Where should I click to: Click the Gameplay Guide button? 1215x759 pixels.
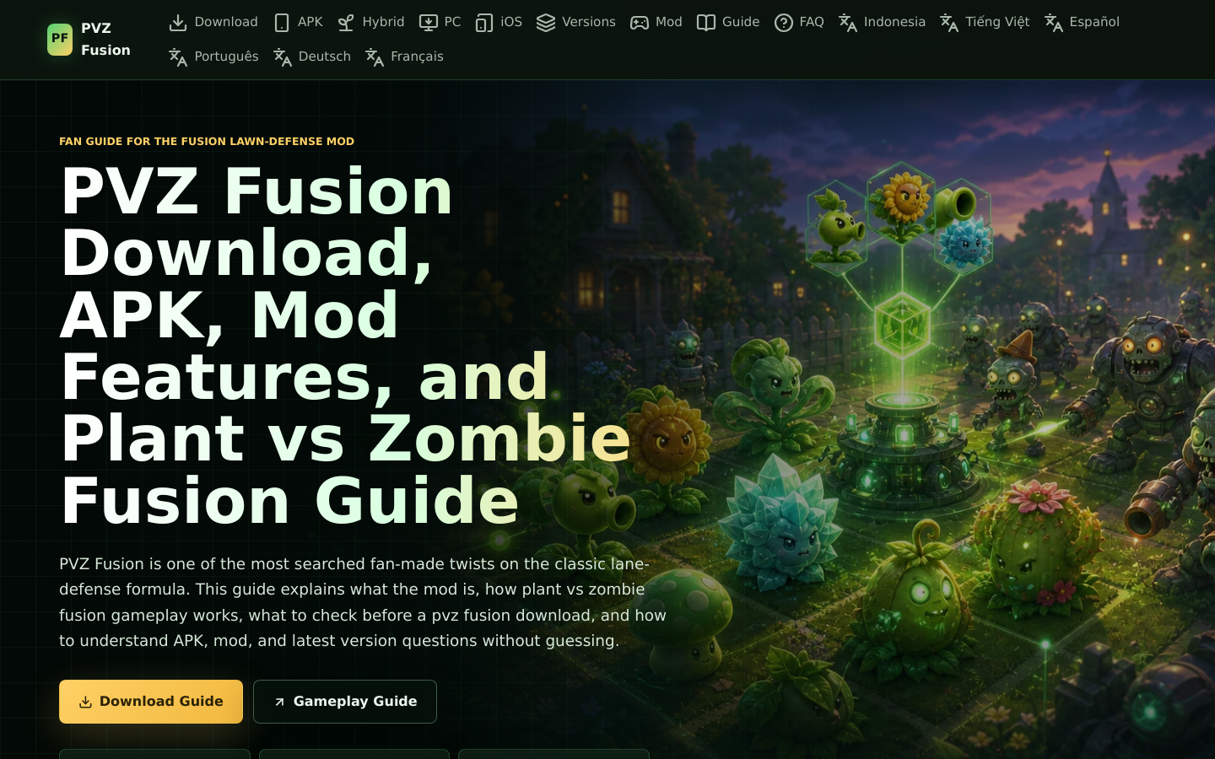pyautogui.click(x=345, y=702)
